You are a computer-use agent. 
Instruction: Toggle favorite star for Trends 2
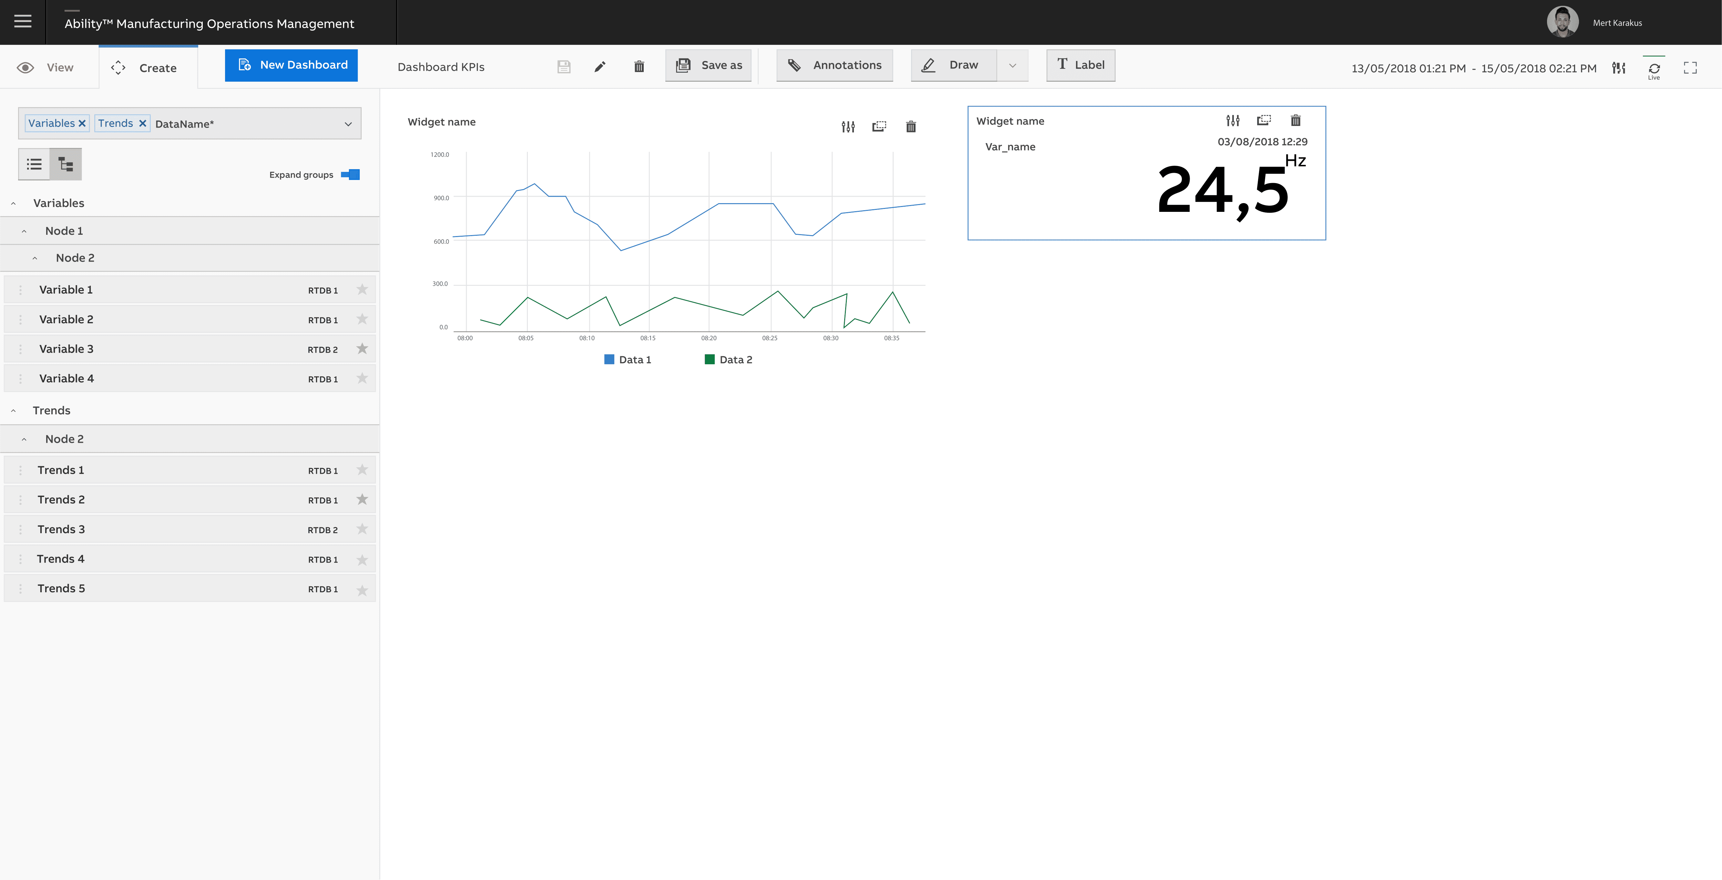coord(362,500)
